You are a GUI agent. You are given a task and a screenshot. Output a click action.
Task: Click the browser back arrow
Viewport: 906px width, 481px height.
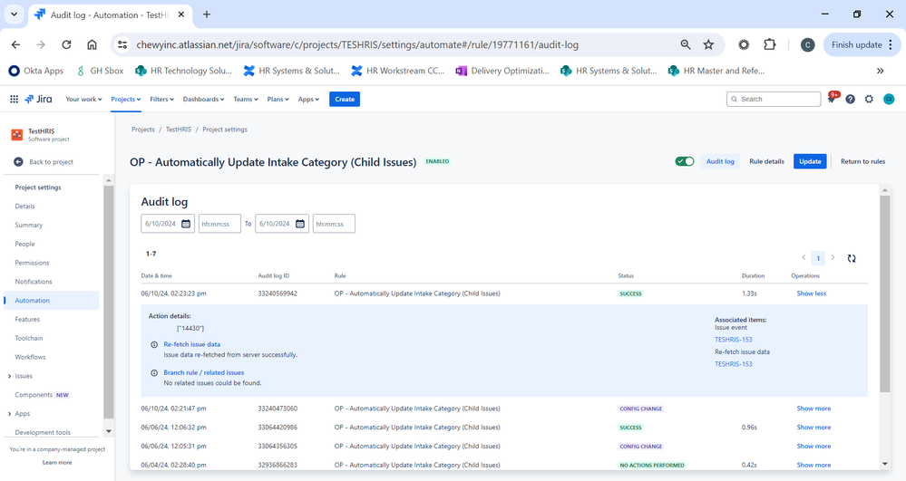(16, 44)
